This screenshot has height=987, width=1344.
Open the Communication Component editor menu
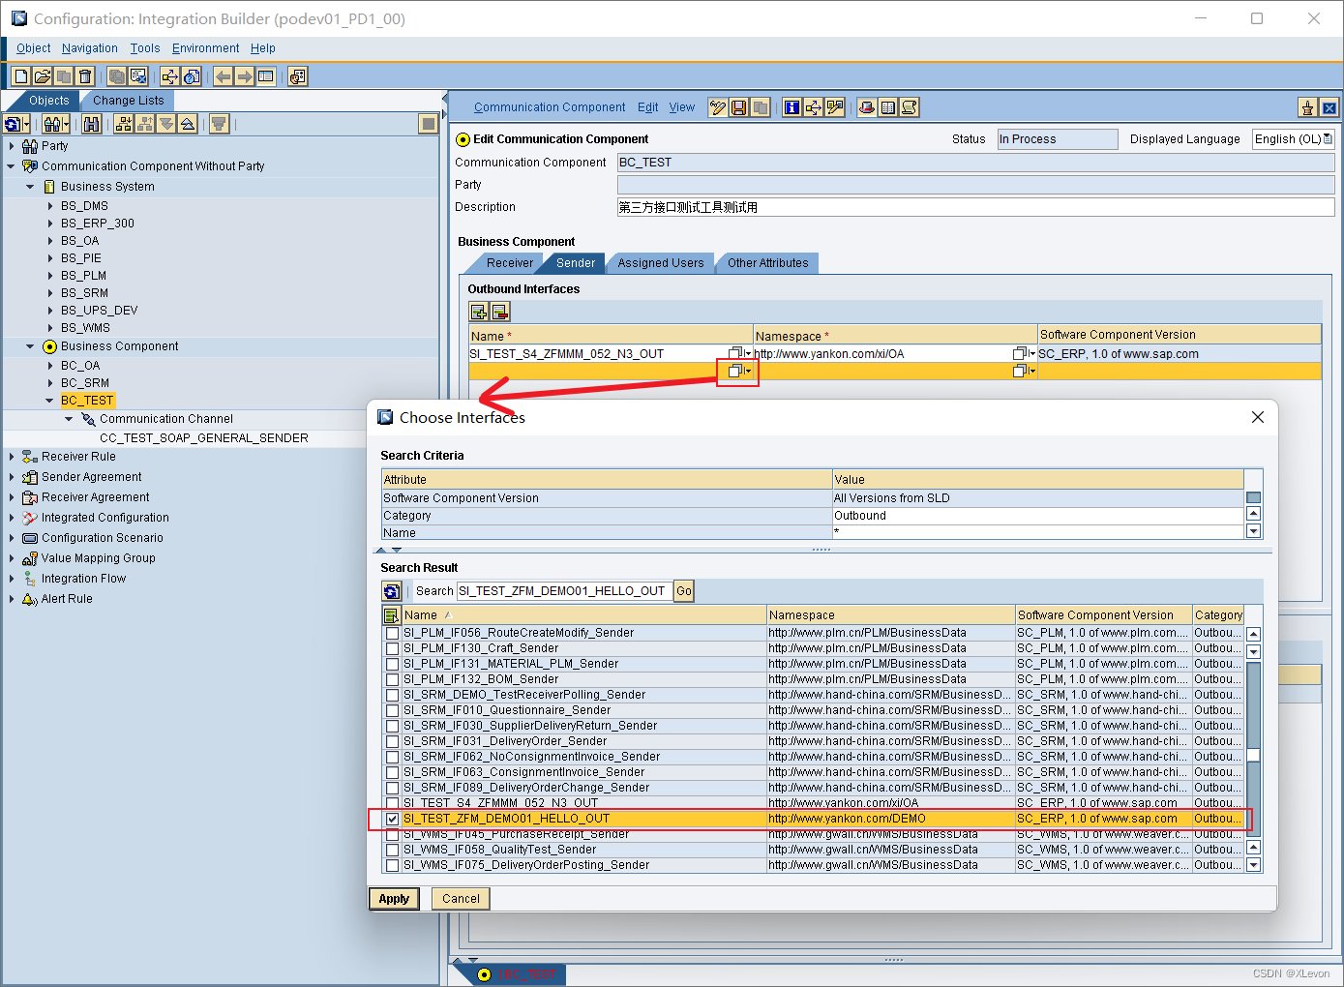click(x=550, y=107)
